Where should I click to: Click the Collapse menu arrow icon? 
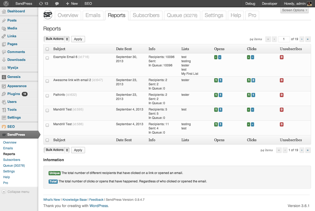click(x=4, y=192)
